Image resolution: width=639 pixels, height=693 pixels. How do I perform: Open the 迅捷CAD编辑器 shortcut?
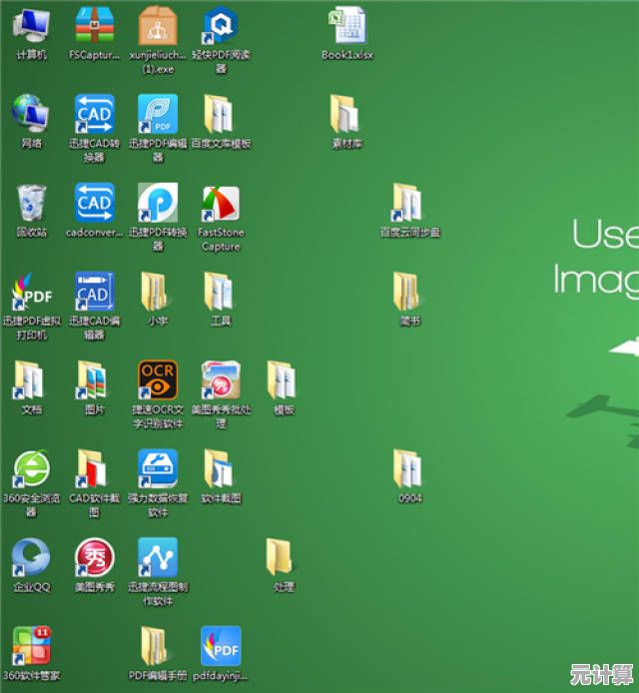(x=94, y=293)
